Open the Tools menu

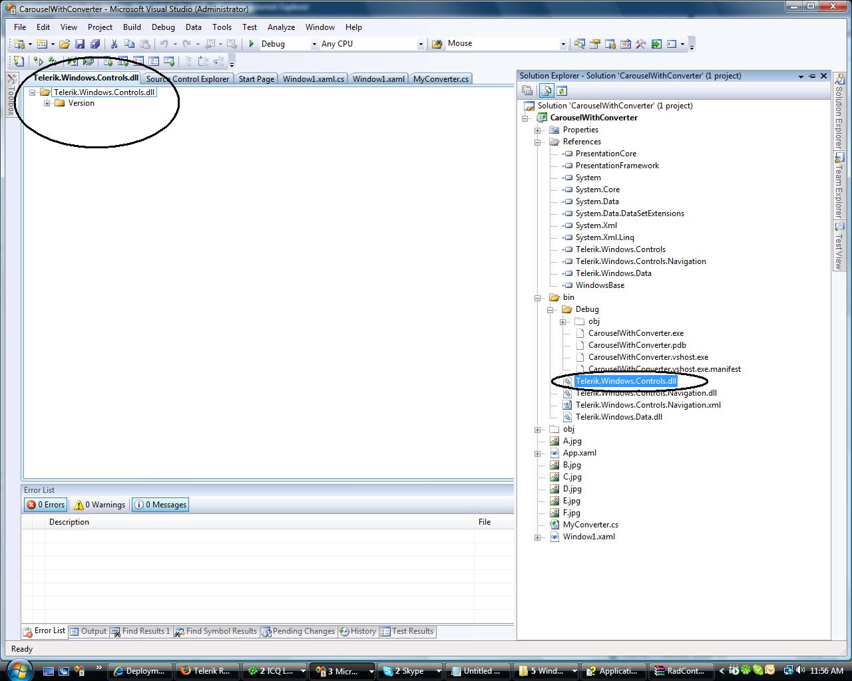pyautogui.click(x=222, y=27)
